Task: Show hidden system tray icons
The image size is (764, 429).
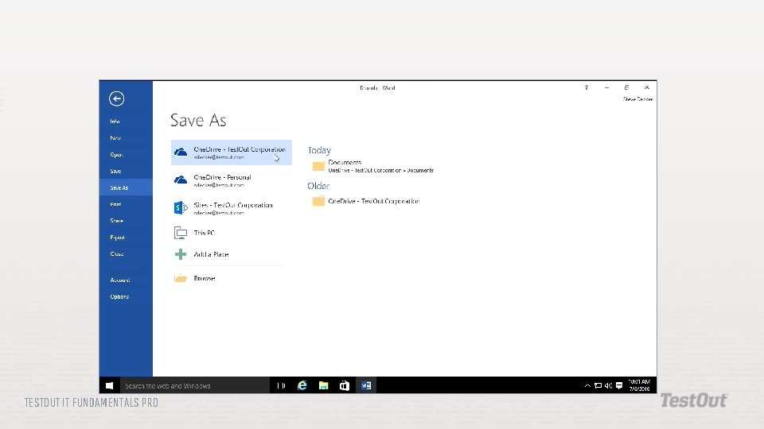Action: pos(587,386)
